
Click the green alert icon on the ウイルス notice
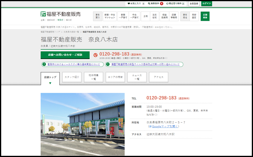pos(108,65)
